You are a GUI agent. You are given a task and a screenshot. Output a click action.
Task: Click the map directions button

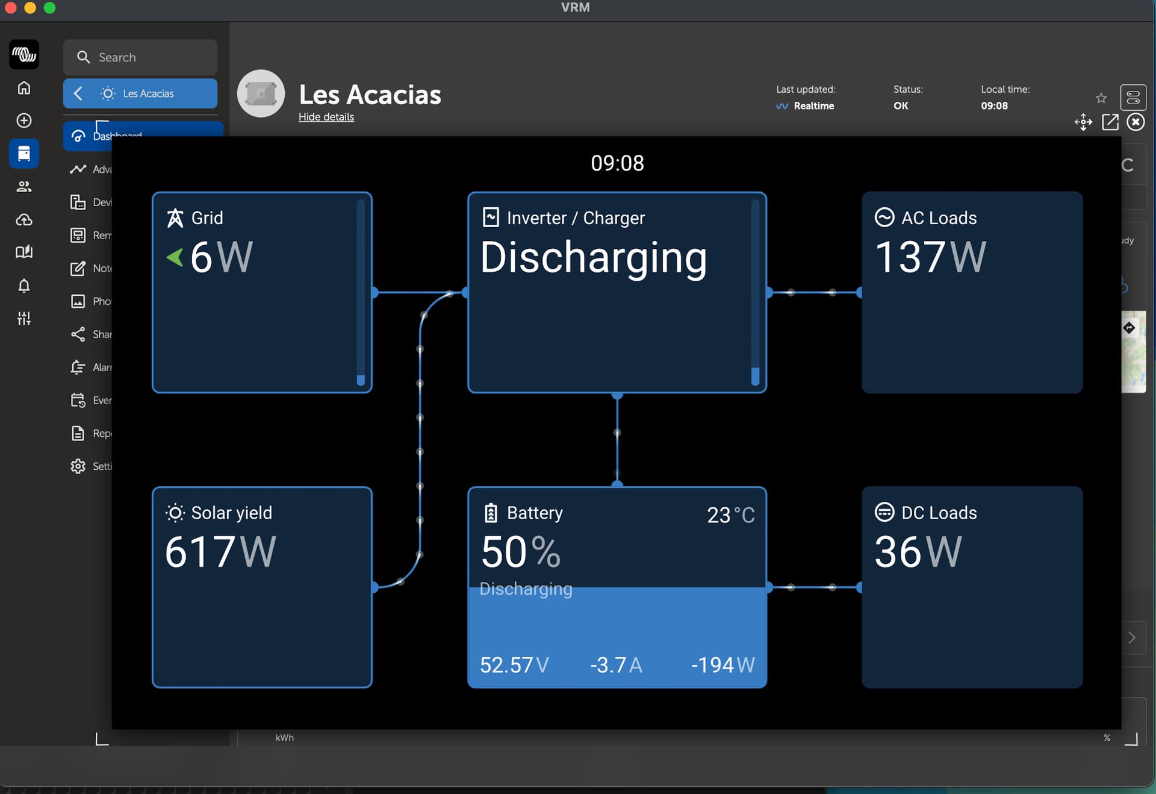pos(1129,328)
